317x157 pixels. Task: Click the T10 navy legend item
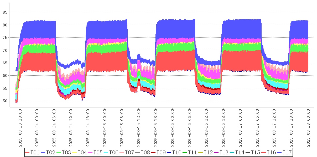click(174, 153)
